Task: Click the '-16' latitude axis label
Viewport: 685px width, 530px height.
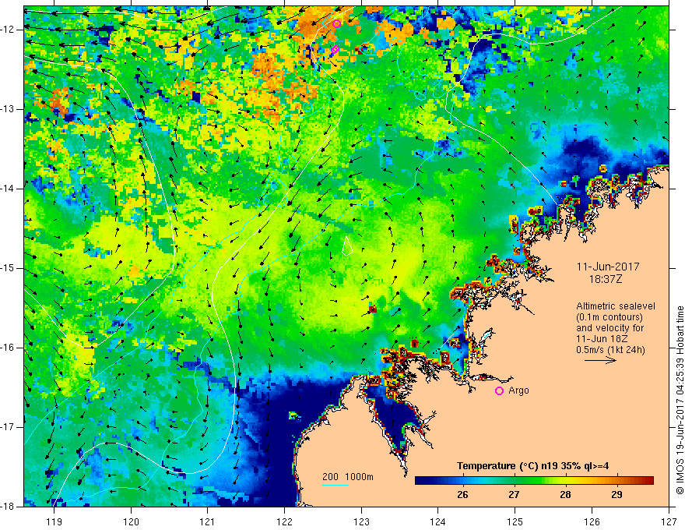Action: 8,348
